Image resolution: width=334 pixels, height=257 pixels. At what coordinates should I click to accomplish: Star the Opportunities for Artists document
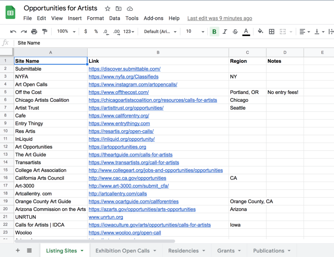tap(108, 9)
